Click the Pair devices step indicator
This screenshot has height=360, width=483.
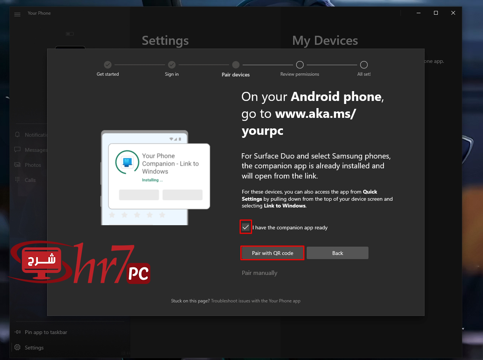[x=236, y=65]
